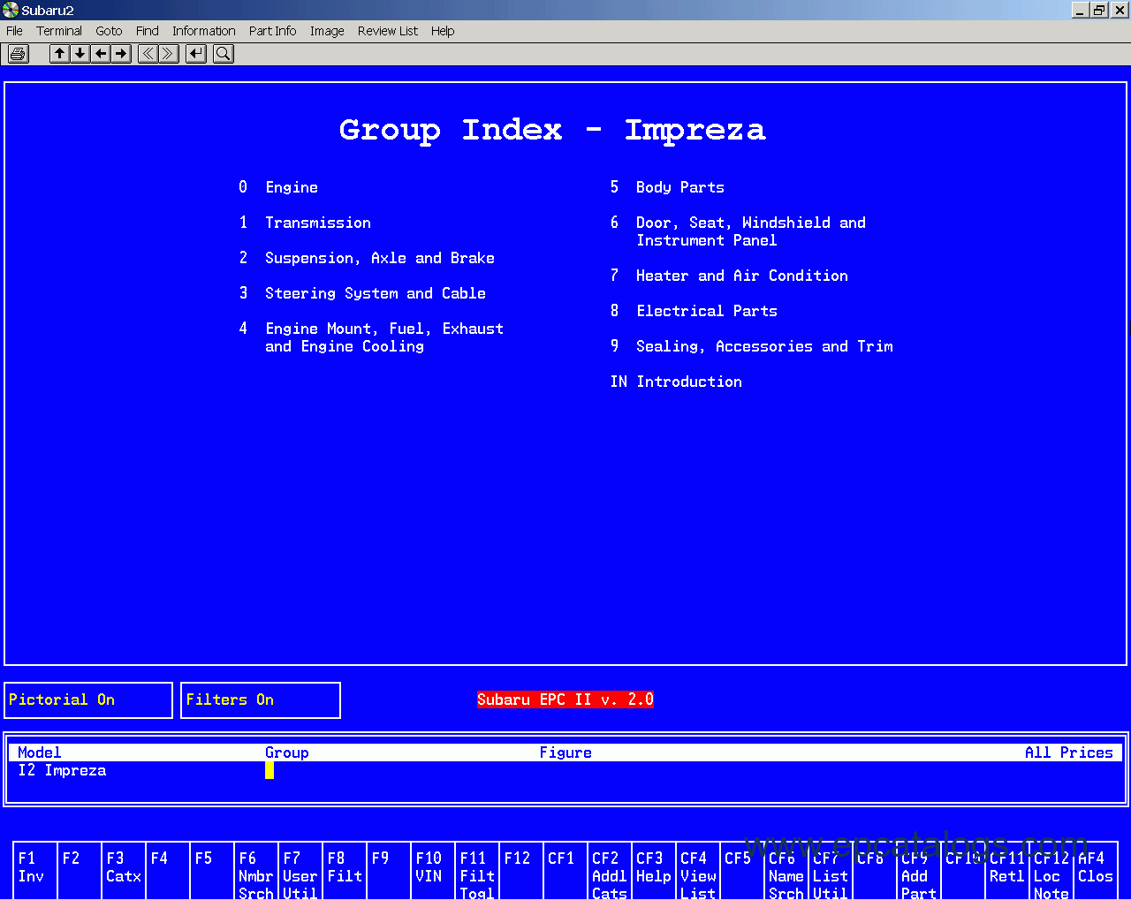Image resolution: width=1131 pixels, height=900 pixels.
Task: Open the Part Info menu
Action: tap(272, 31)
